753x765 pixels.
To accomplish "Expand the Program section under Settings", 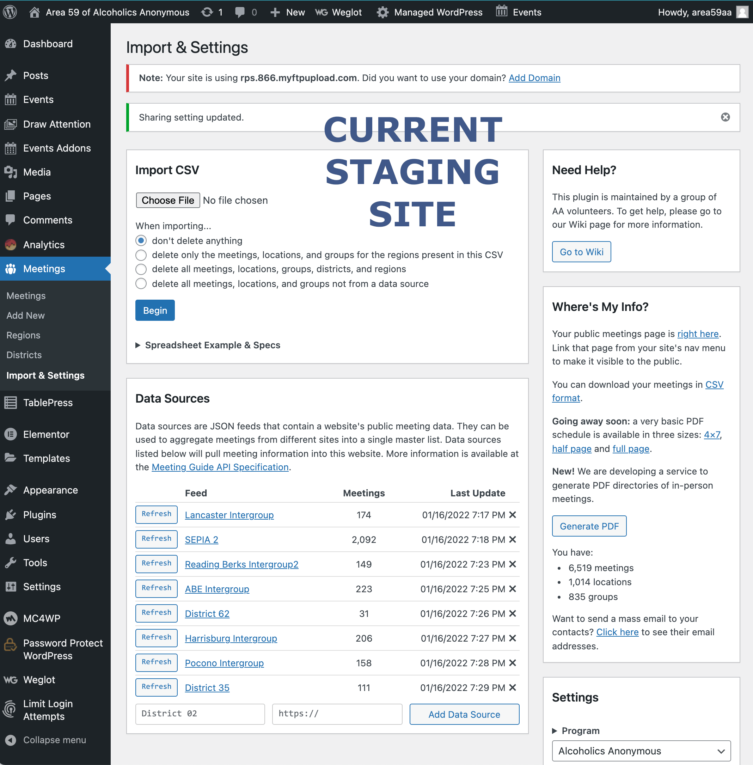I will pyautogui.click(x=580, y=730).
